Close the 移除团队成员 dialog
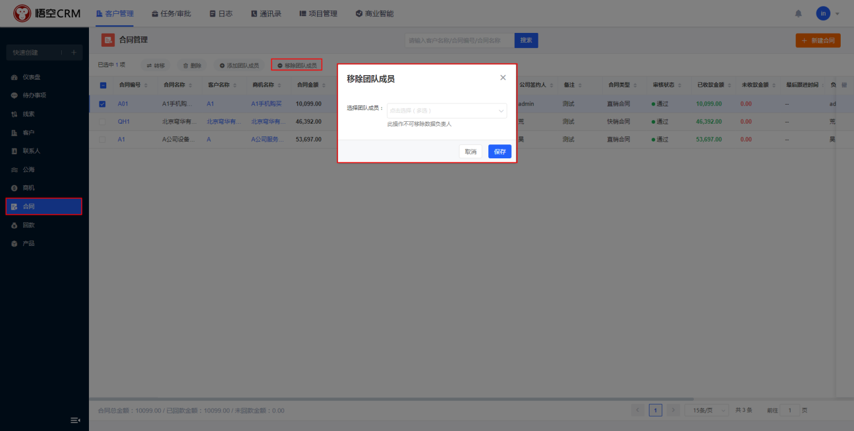This screenshot has width=854, height=431. pyautogui.click(x=503, y=77)
